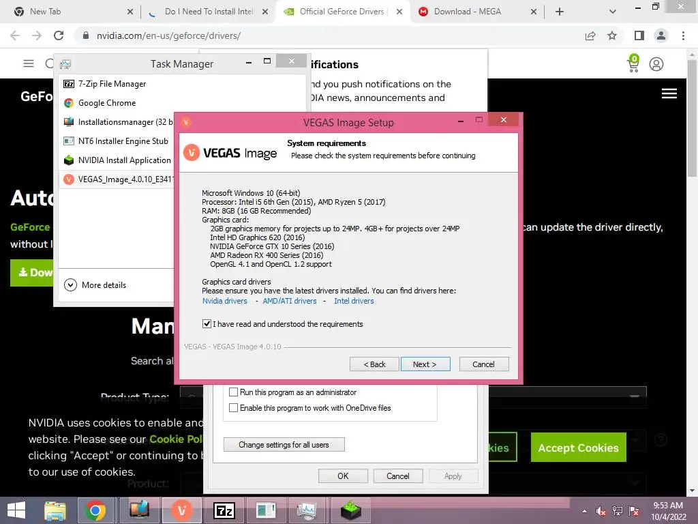
Task: Click the network tray icon
Action: (618, 511)
